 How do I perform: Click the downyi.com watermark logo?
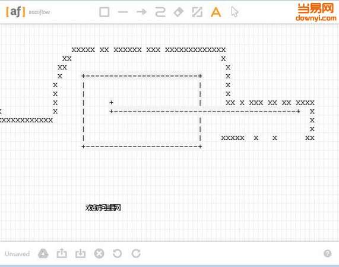(316, 12)
